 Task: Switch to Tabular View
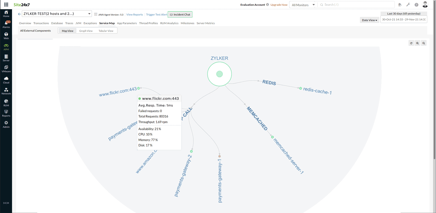click(106, 31)
